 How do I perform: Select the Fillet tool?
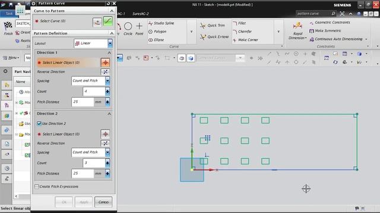click(x=239, y=23)
